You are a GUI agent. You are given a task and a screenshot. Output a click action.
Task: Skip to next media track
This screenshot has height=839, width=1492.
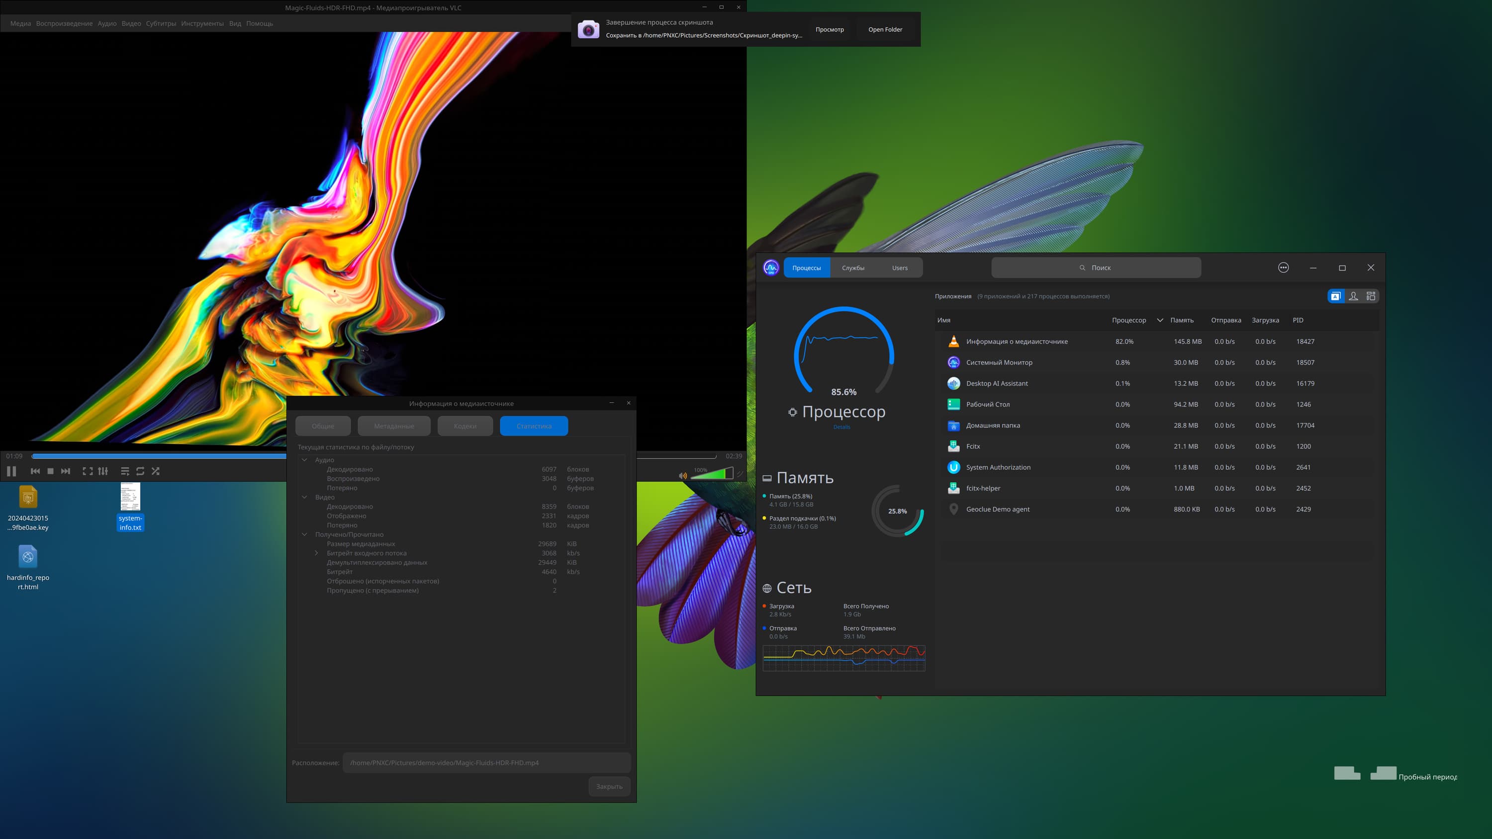(x=66, y=471)
